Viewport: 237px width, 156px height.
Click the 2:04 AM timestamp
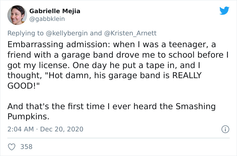click(20, 129)
